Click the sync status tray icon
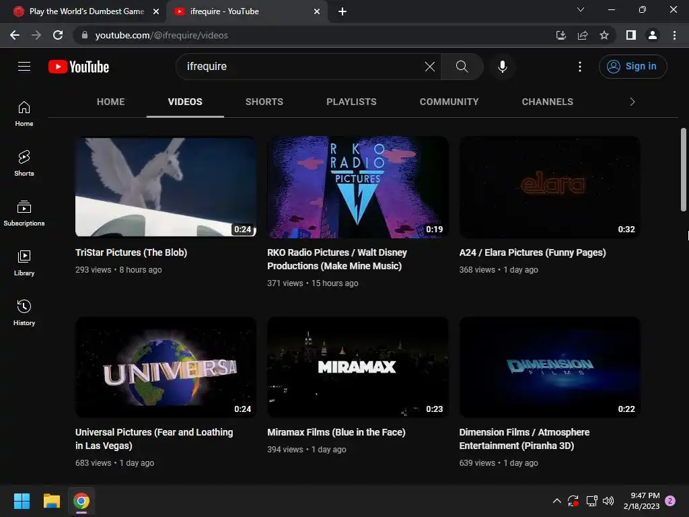Image resolution: width=689 pixels, height=517 pixels. click(573, 501)
